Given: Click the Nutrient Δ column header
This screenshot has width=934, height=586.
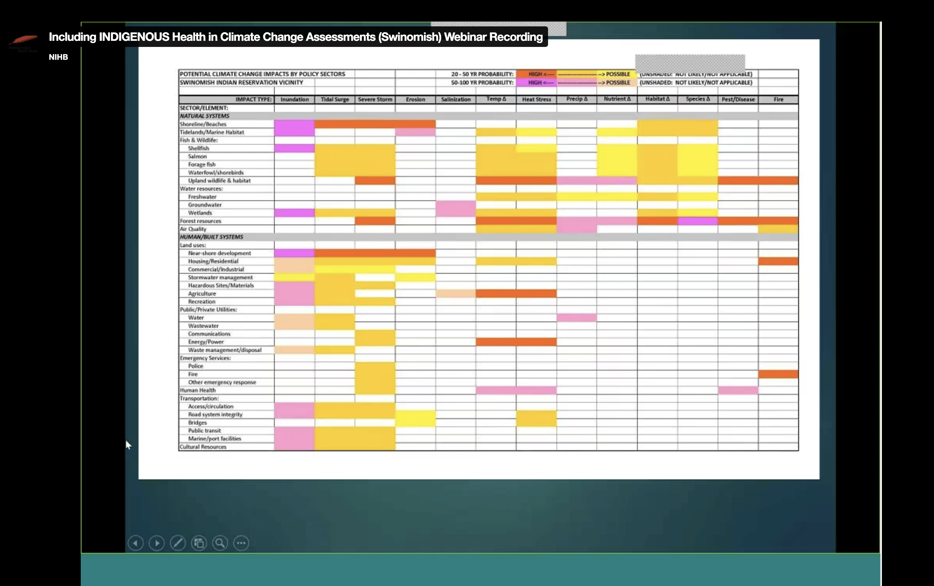Looking at the screenshot, I should tap(617, 99).
